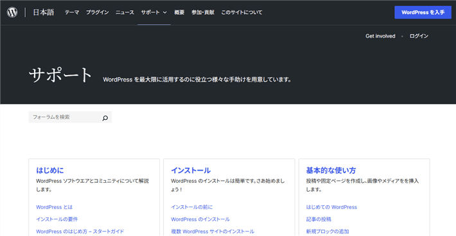
Task: Open the Get involved link
Action: point(380,36)
